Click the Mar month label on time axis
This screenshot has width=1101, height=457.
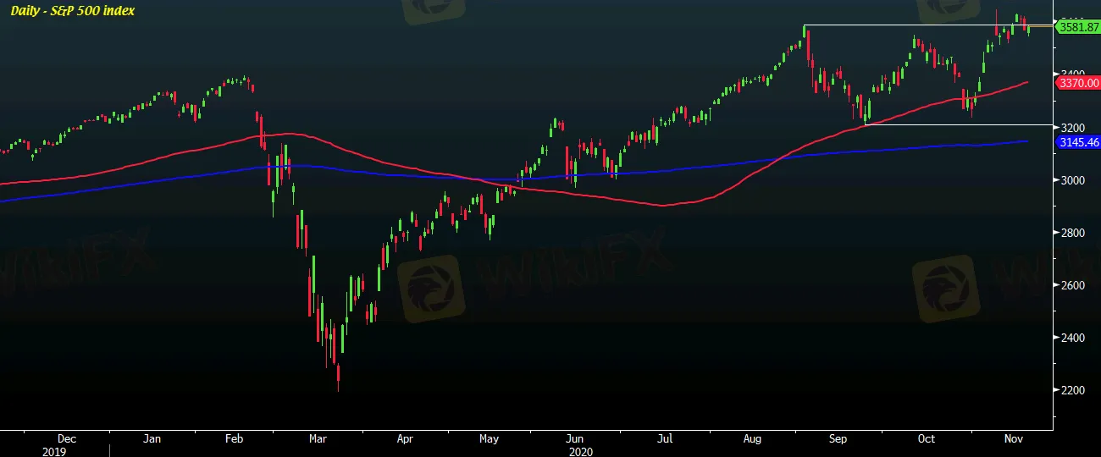[x=318, y=439]
